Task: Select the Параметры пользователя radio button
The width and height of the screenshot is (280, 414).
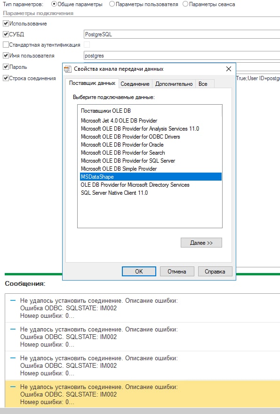Action: [112, 4]
